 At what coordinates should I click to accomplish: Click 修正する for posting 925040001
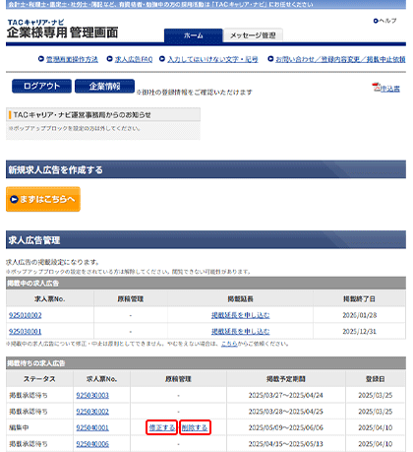click(x=162, y=427)
